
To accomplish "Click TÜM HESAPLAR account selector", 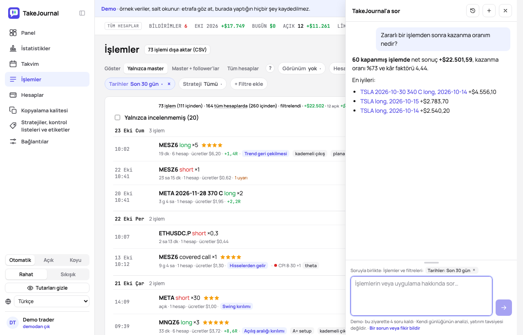I will [123, 26].
